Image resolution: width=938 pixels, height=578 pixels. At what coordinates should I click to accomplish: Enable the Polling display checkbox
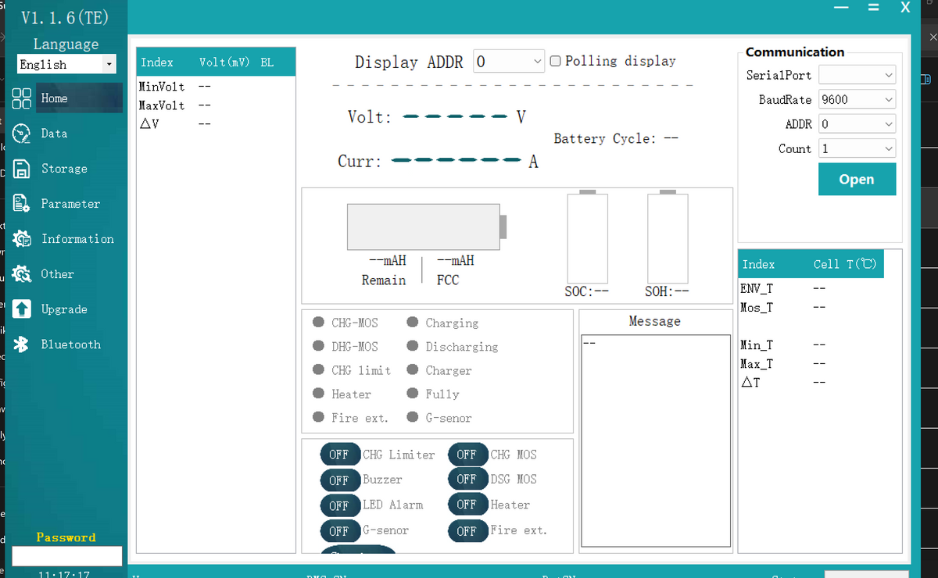coord(555,61)
